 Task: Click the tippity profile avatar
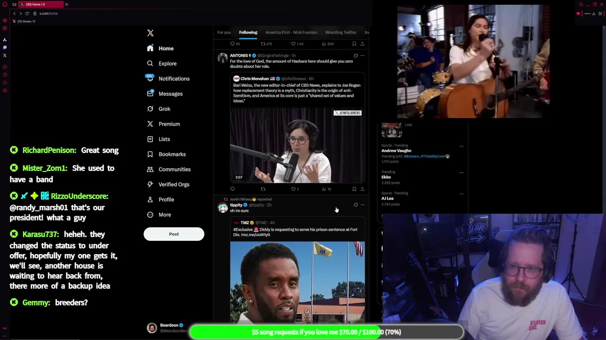(x=223, y=208)
